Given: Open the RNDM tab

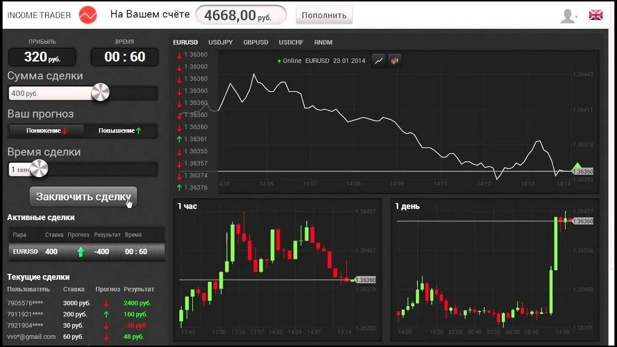Looking at the screenshot, I should click(x=323, y=42).
